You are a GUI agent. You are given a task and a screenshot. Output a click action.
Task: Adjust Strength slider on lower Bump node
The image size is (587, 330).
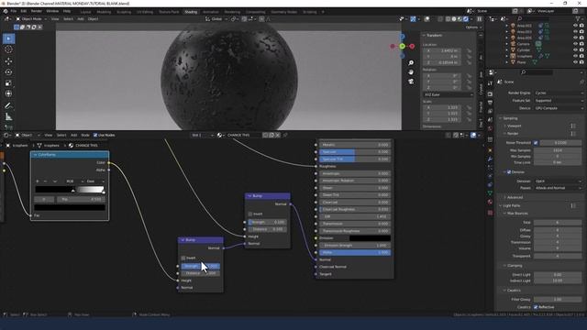pos(201,266)
